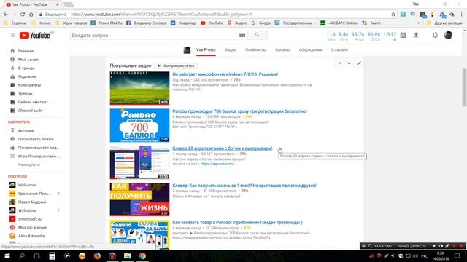The height and width of the screenshot is (262, 467).
Task: Go back with browser back arrow
Action: [6, 15]
